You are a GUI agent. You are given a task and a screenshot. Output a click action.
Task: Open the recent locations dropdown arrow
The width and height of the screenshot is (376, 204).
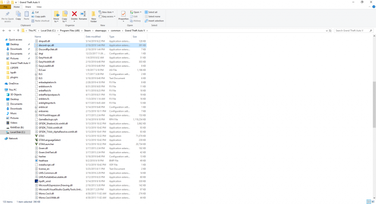tap(14, 31)
